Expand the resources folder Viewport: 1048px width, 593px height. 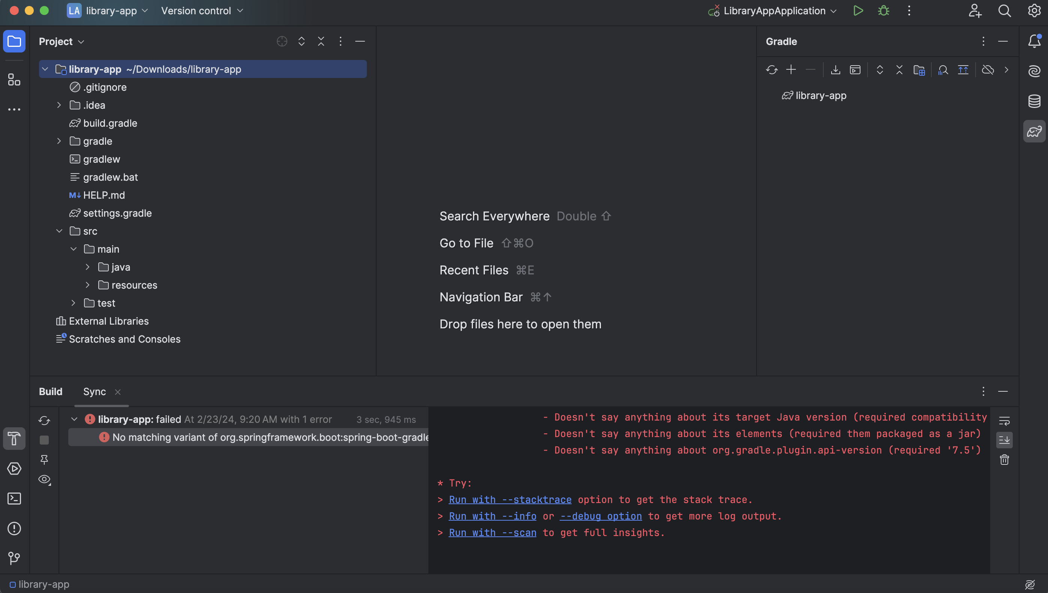pos(88,285)
